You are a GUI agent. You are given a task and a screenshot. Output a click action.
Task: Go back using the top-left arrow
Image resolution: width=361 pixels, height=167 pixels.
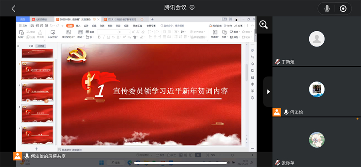(13, 8)
